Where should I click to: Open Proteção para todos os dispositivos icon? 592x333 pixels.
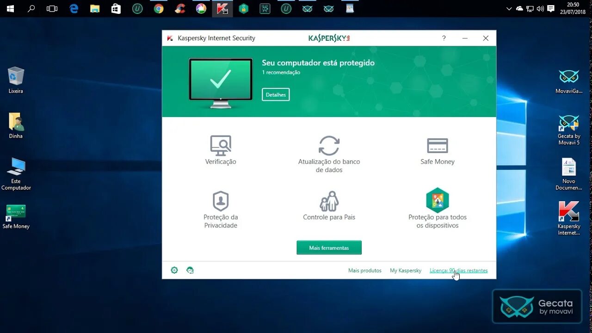point(438,200)
